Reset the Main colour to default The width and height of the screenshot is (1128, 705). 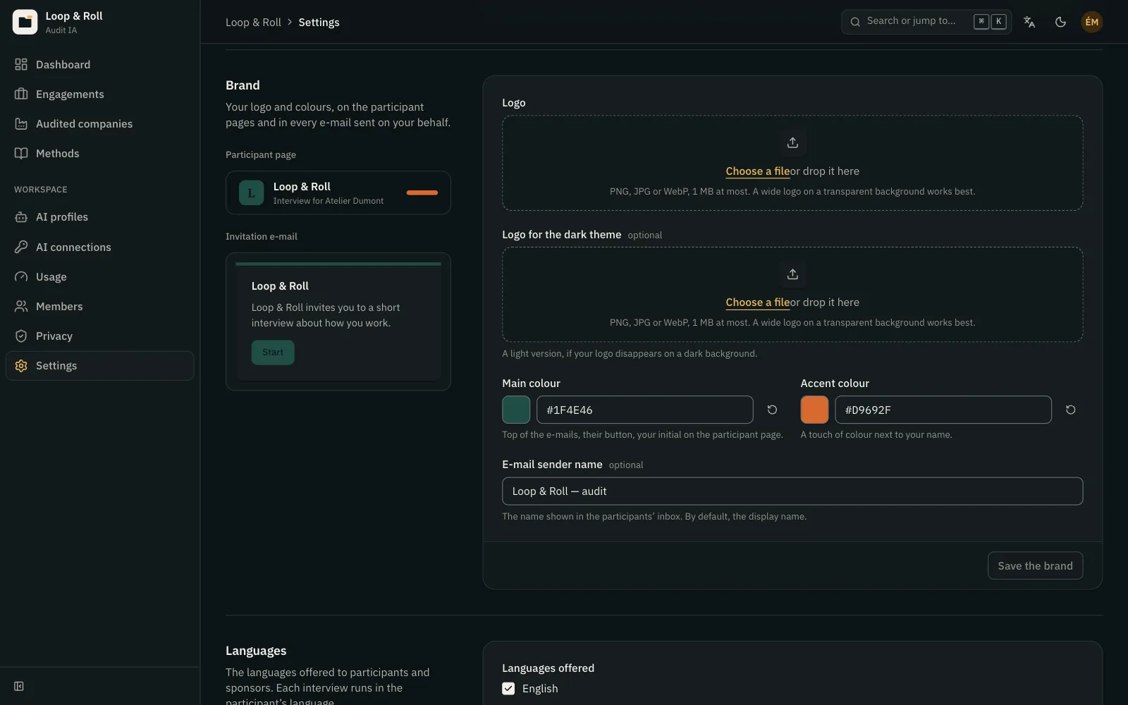772,410
